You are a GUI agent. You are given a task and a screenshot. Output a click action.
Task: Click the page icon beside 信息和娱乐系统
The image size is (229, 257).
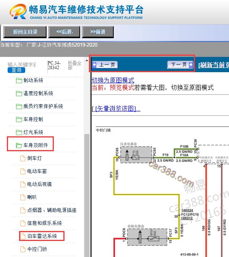[x=23, y=223]
